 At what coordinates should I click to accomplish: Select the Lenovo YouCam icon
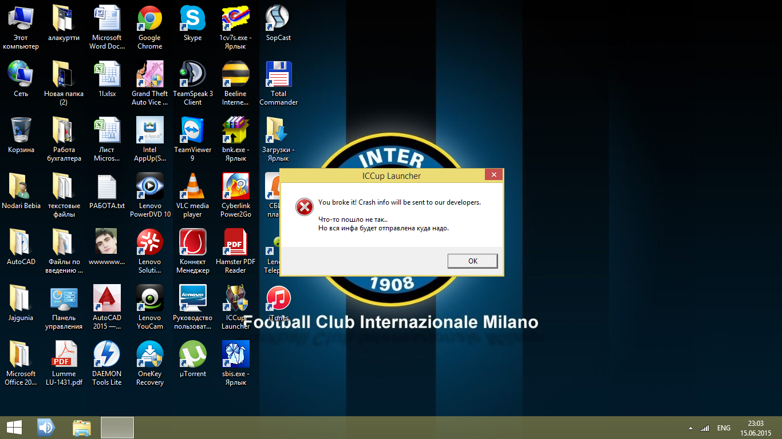click(x=149, y=308)
